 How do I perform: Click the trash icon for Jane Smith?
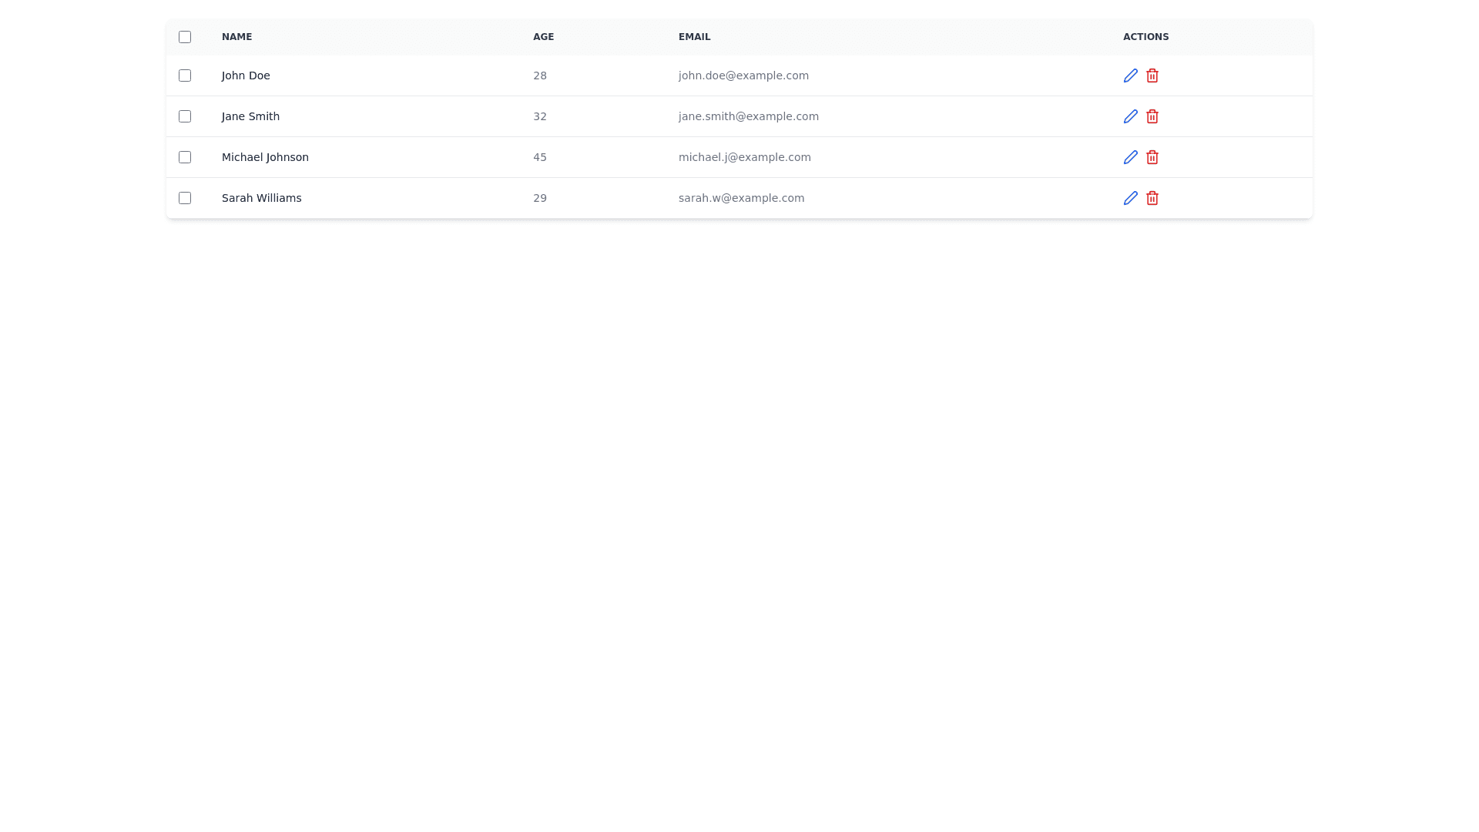[1152, 116]
